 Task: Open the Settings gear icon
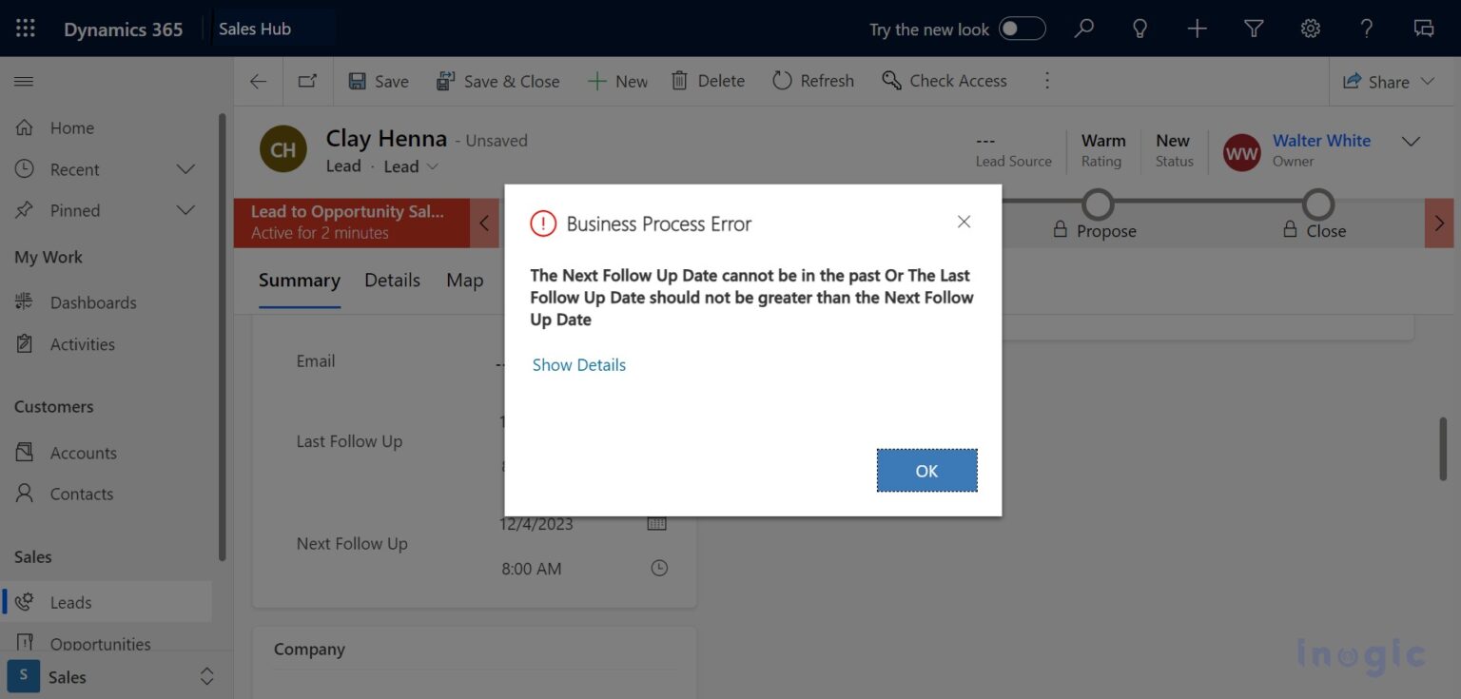1310,29
